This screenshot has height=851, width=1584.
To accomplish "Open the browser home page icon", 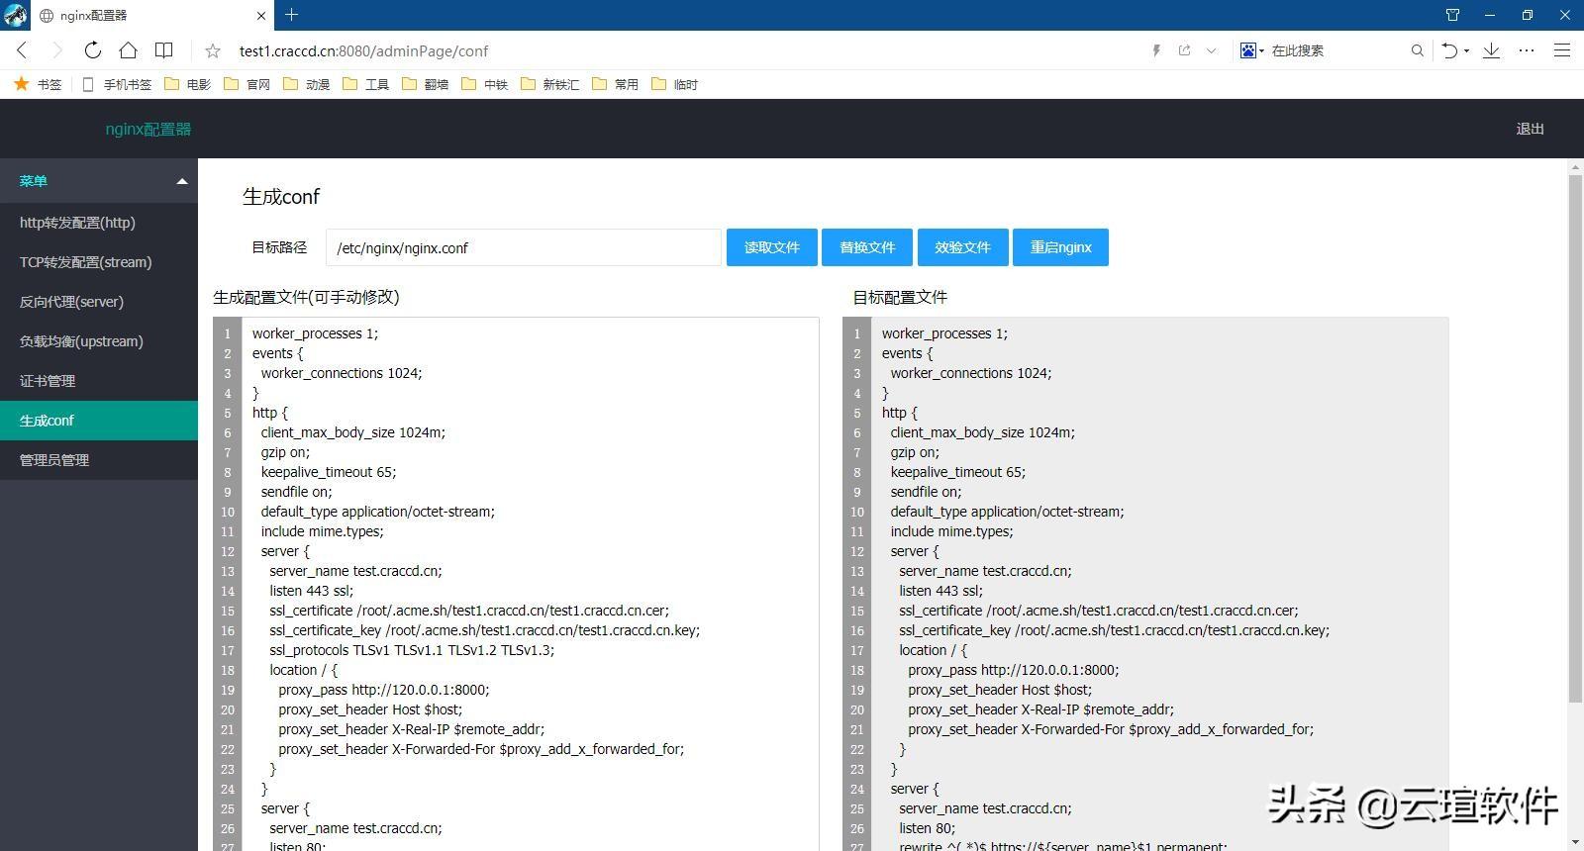I will [x=128, y=50].
